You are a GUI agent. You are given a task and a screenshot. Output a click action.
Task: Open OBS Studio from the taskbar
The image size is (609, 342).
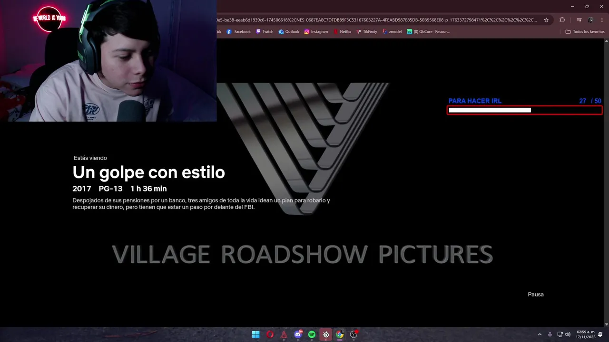[354, 334]
